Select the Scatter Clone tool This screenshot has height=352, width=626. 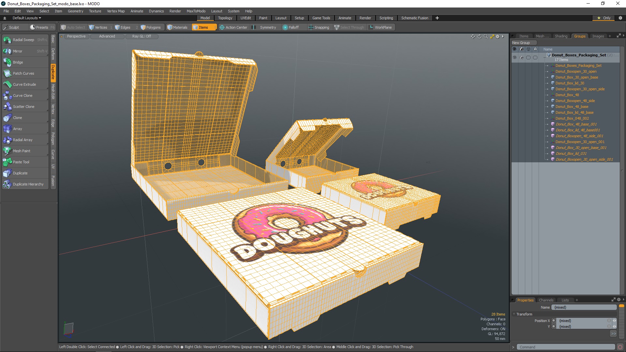(23, 107)
